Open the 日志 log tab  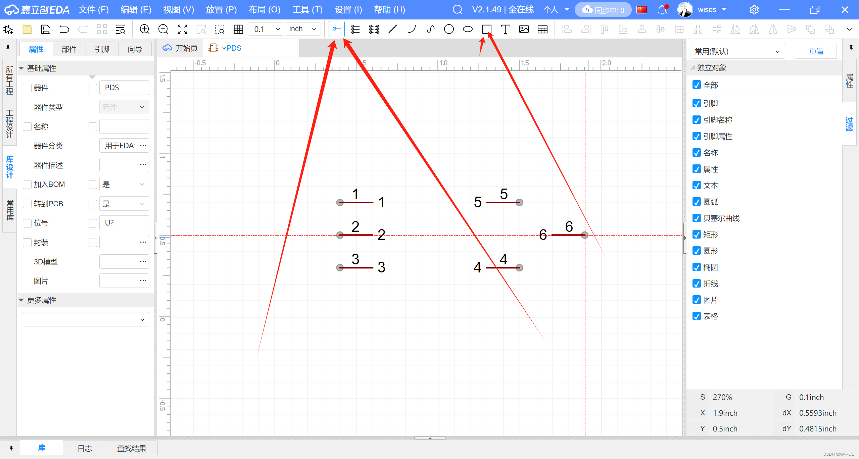tap(85, 448)
